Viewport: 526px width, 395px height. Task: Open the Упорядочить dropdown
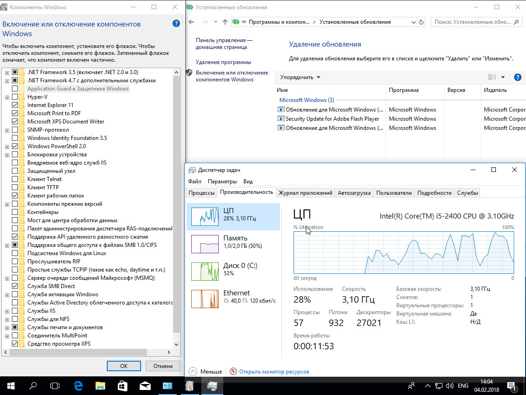point(300,77)
